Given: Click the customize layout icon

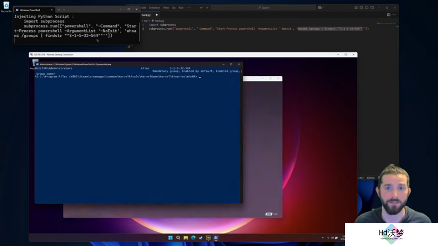Looking at the screenshot, I should point(356,7).
